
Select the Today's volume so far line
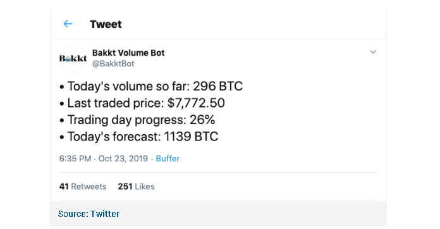pos(151,86)
